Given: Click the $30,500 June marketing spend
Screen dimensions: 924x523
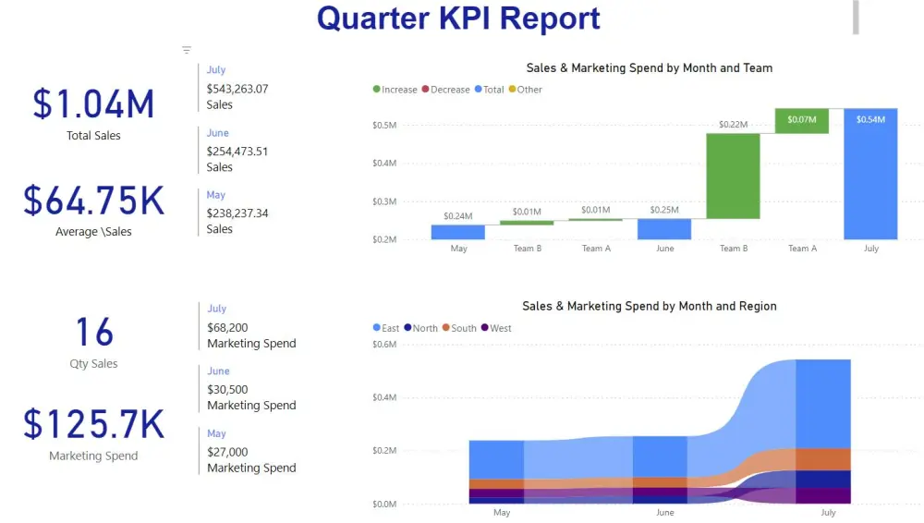Looking at the screenshot, I should 227,390.
